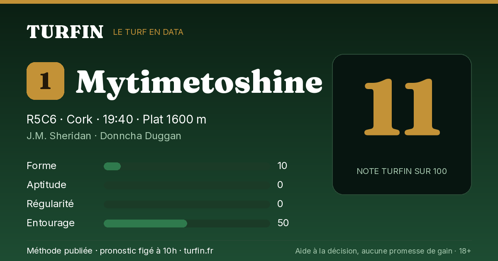Click the Forme value 10

[x=282, y=166]
